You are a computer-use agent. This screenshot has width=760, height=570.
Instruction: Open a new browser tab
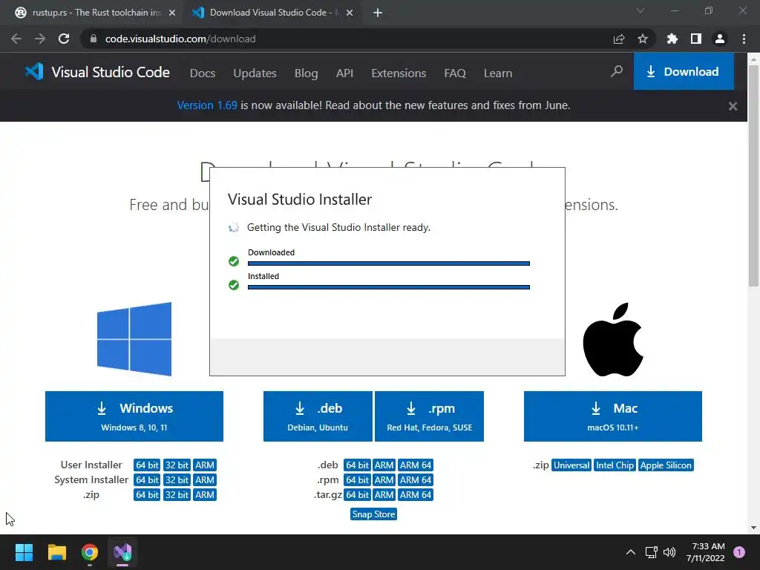tap(378, 13)
